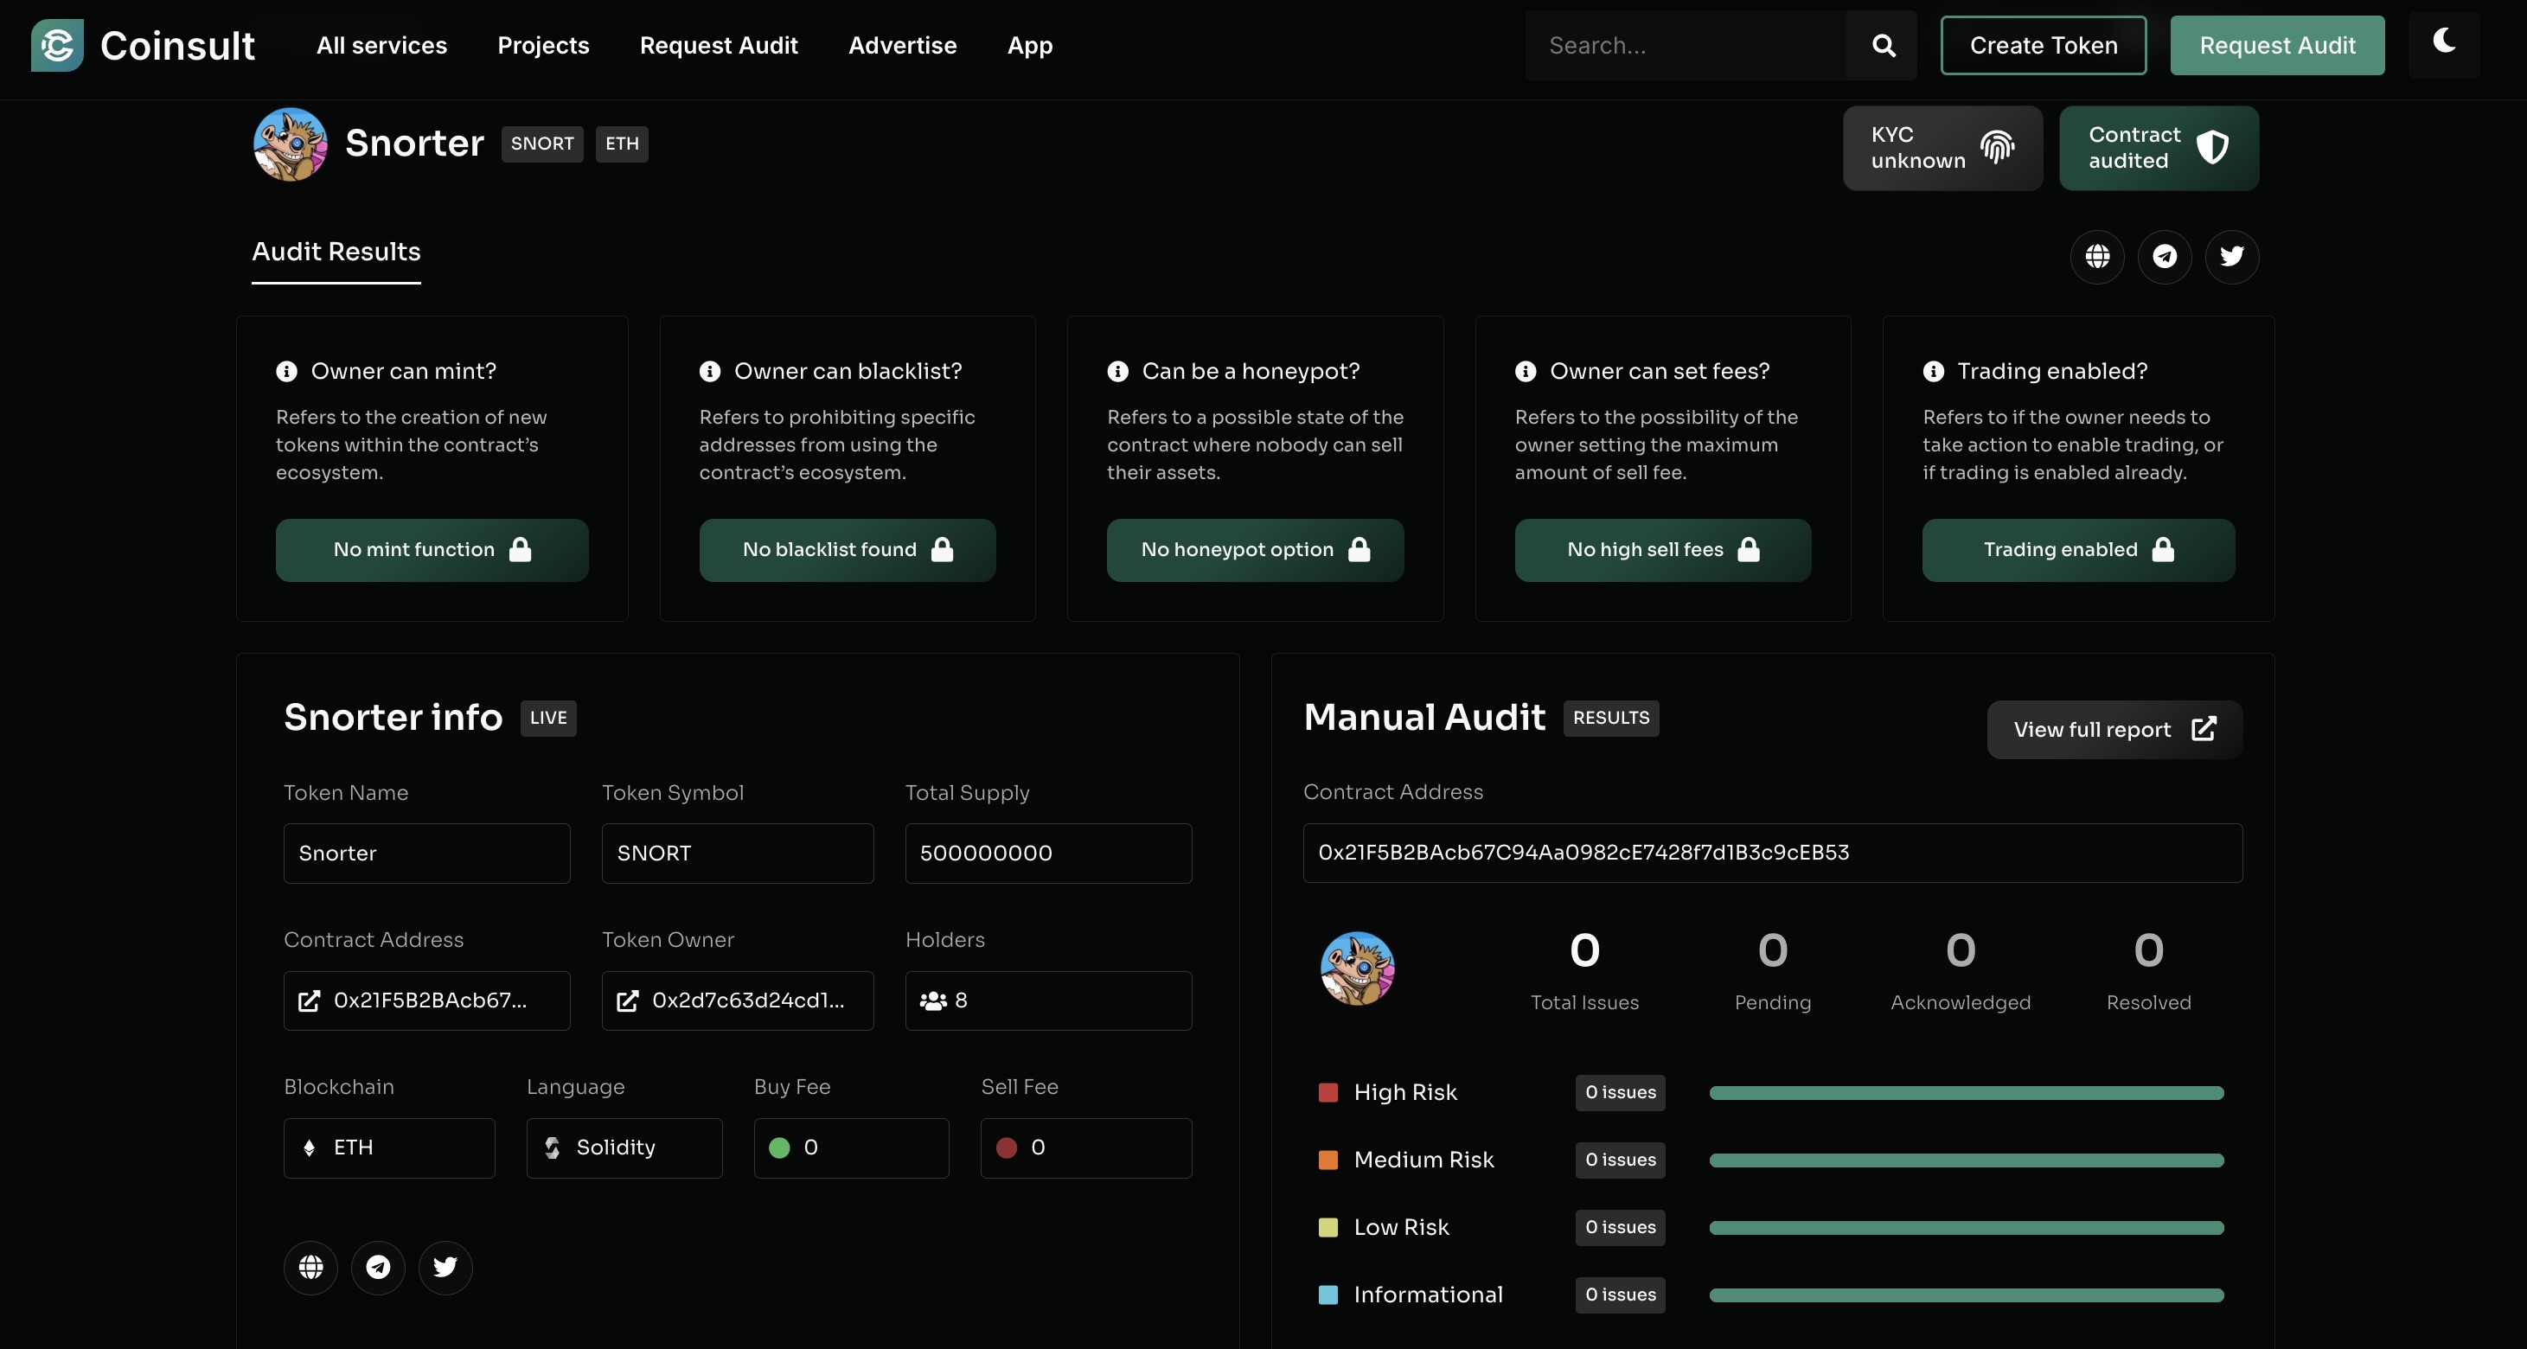The image size is (2527, 1349).
Task: Open Advertise menu item
Action: click(903, 45)
